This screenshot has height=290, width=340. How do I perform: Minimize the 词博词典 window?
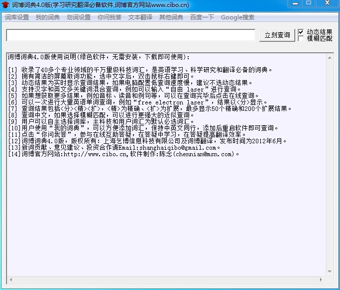point(295,3)
